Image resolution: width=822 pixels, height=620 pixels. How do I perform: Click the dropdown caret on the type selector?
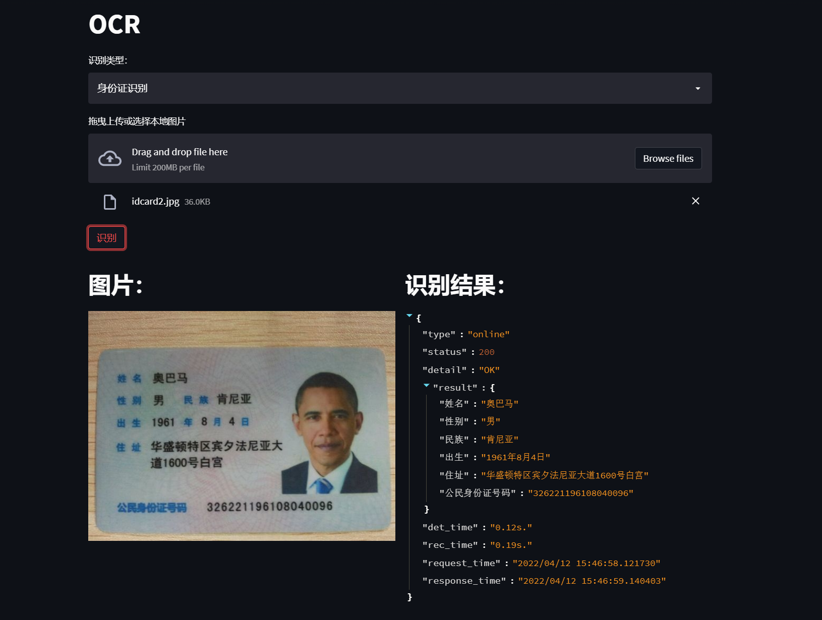(x=698, y=88)
